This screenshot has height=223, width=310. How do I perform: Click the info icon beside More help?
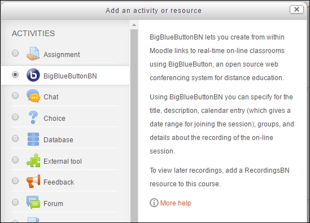[154, 203]
